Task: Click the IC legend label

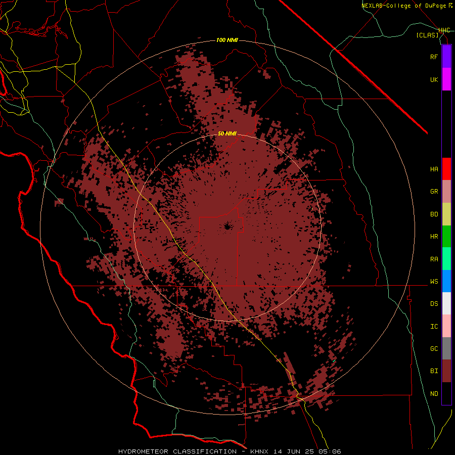Action: coord(434,327)
